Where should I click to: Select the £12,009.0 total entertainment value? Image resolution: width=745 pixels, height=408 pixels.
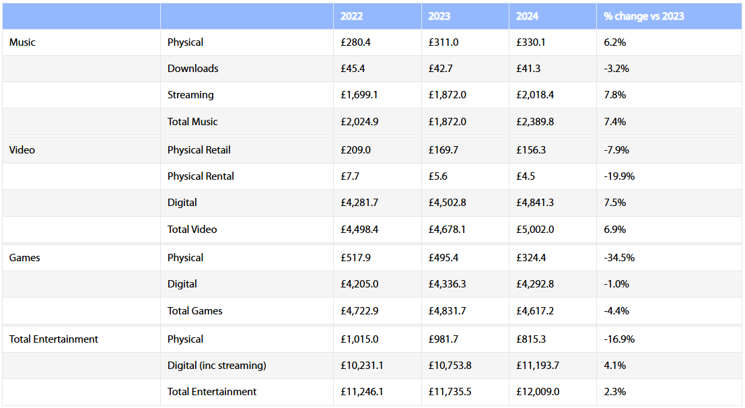tap(538, 392)
